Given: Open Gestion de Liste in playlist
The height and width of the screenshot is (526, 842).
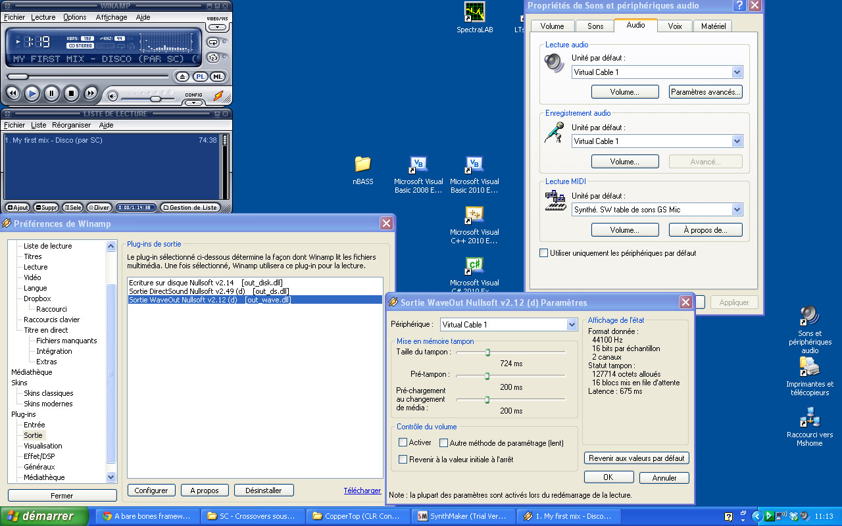Looking at the screenshot, I should [x=190, y=207].
